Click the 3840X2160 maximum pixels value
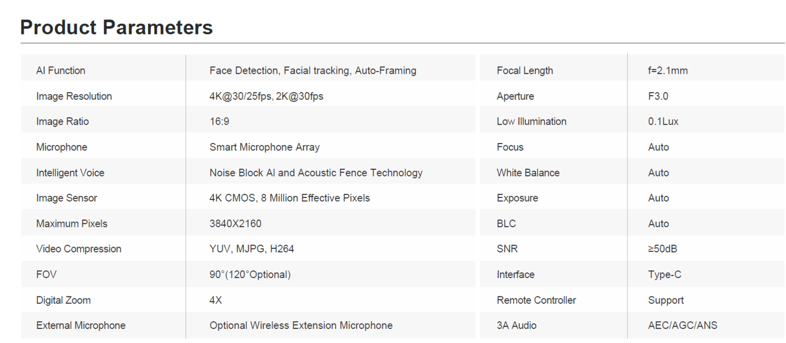The image size is (786, 343). pos(235,224)
